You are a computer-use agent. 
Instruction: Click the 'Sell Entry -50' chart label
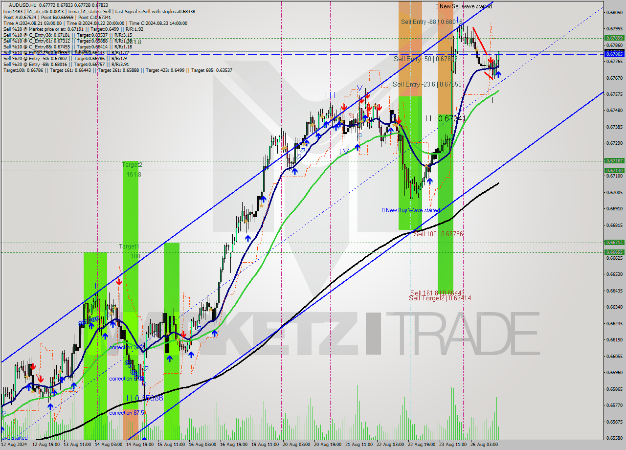[x=425, y=59]
